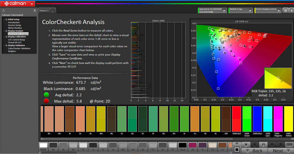Image resolution: width=294 pixels, height=154 pixels.
Task: Click the Stop measurement button
Action: tap(246, 145)
